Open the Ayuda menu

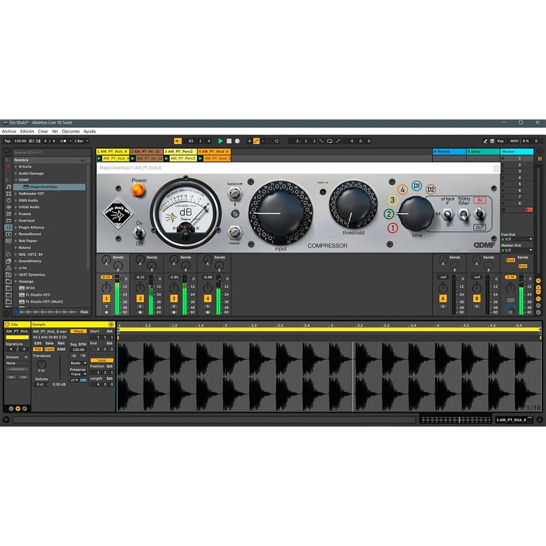coord(90,131)
